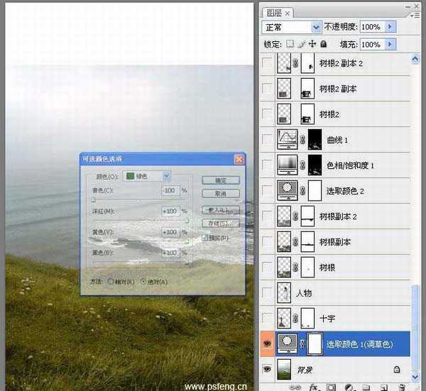This screenshot has height=391, width=426.
Task: Show the 十字 layer
Action: click(268, 318)
